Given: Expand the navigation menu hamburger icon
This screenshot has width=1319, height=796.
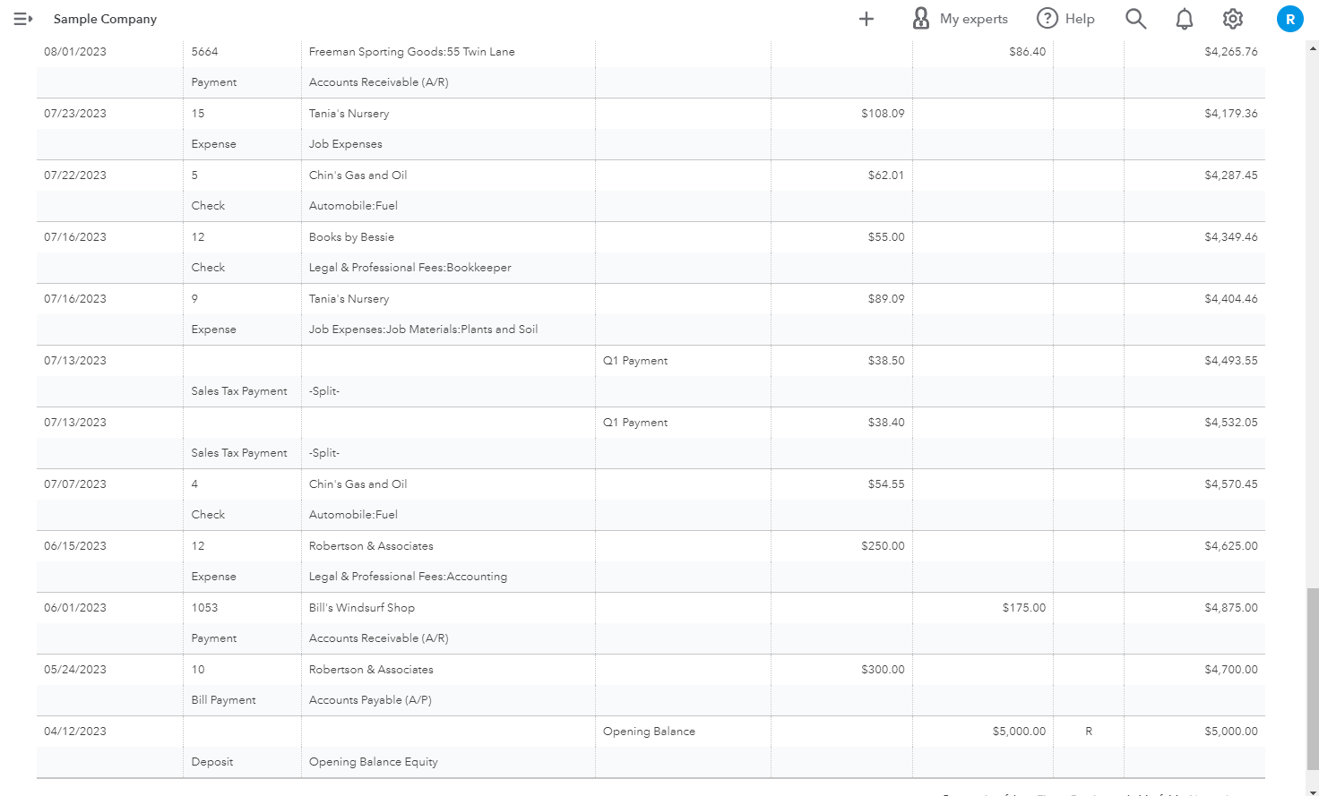Looking at the screenshot, I should click(23, 19).
